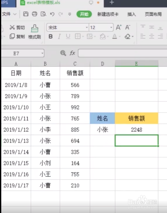Increase font size with A+ icon
Viewport: 167px width, 213px height.
pos(119,27)
